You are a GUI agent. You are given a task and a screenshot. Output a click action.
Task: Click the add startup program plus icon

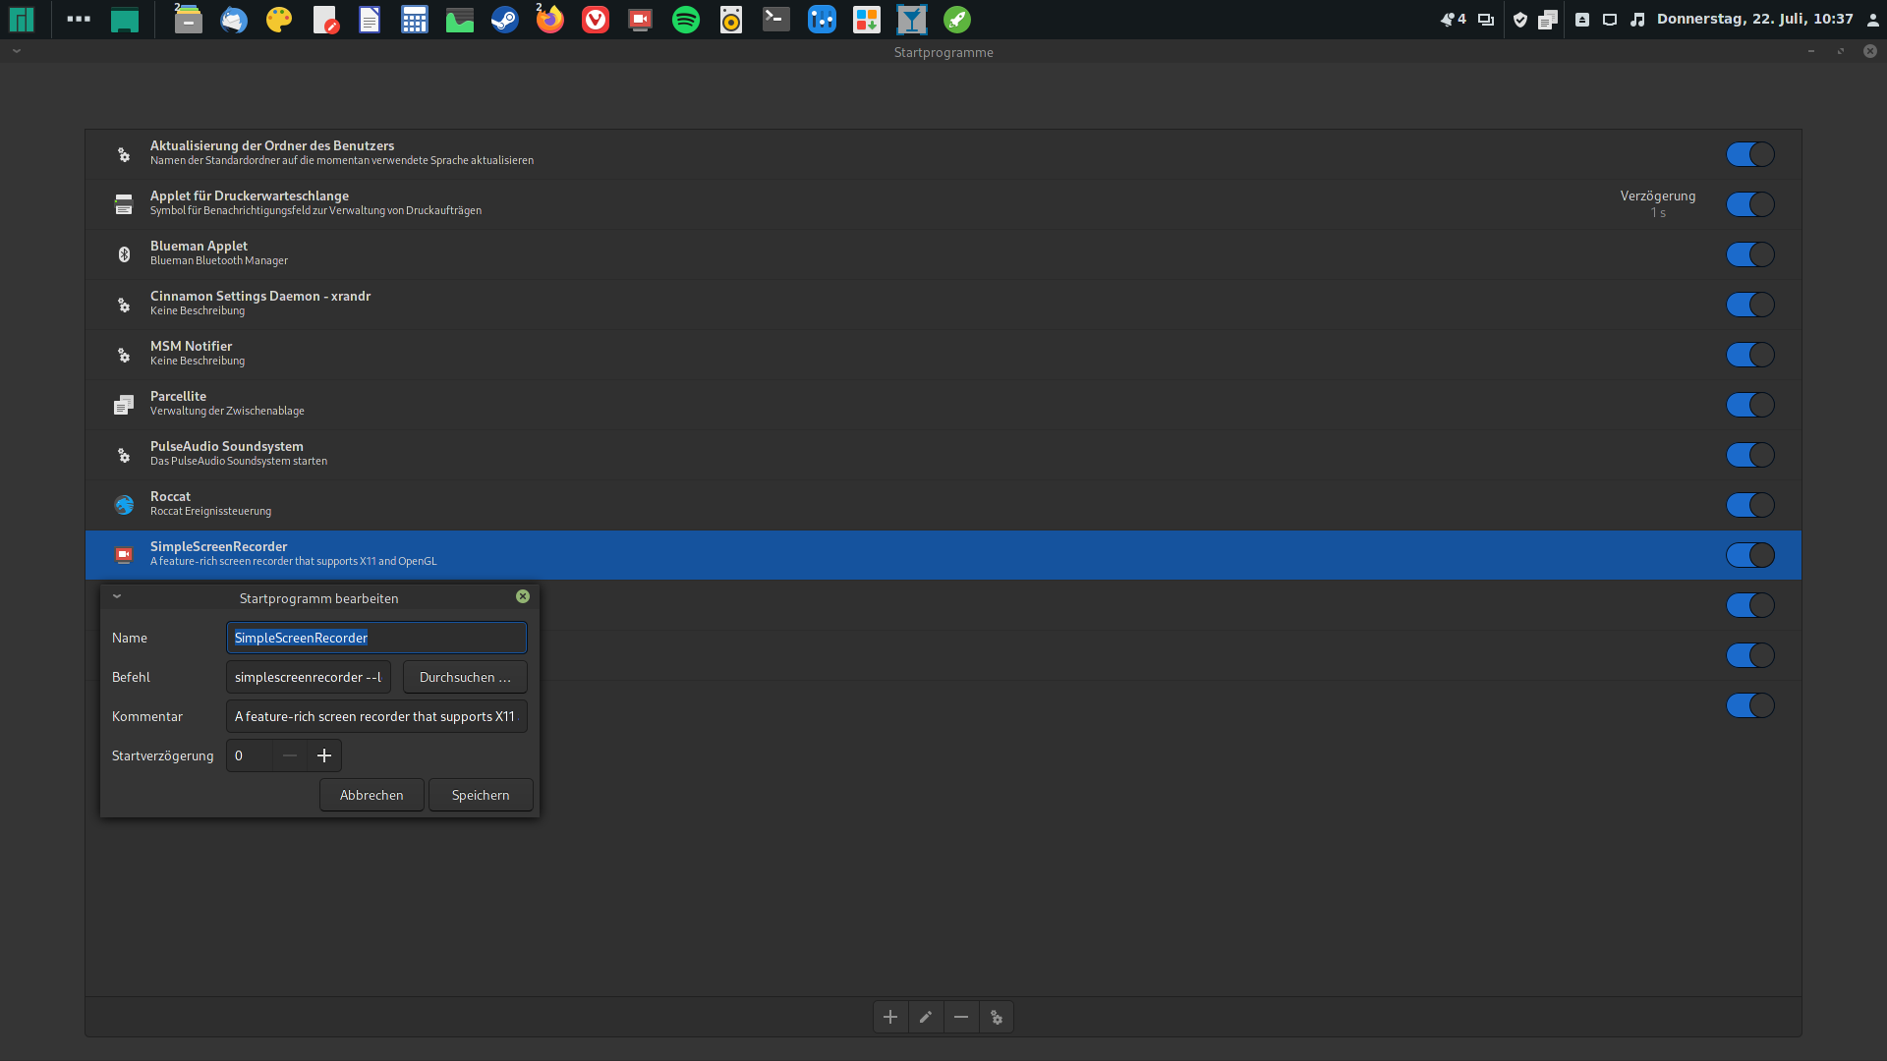click(890, 1017)
